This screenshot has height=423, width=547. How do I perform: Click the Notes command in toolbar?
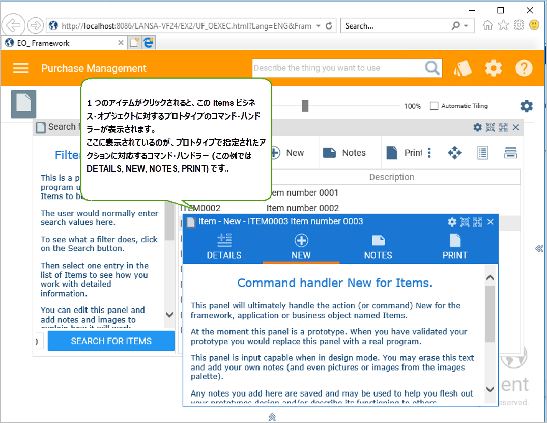click(344, 153)
